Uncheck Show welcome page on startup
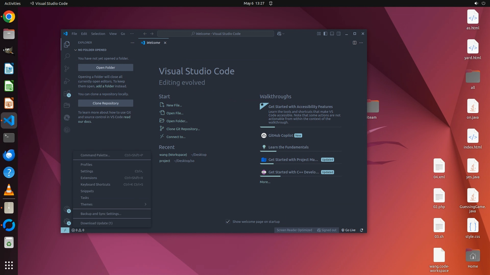490x275 pixels. tap(228, 222)
